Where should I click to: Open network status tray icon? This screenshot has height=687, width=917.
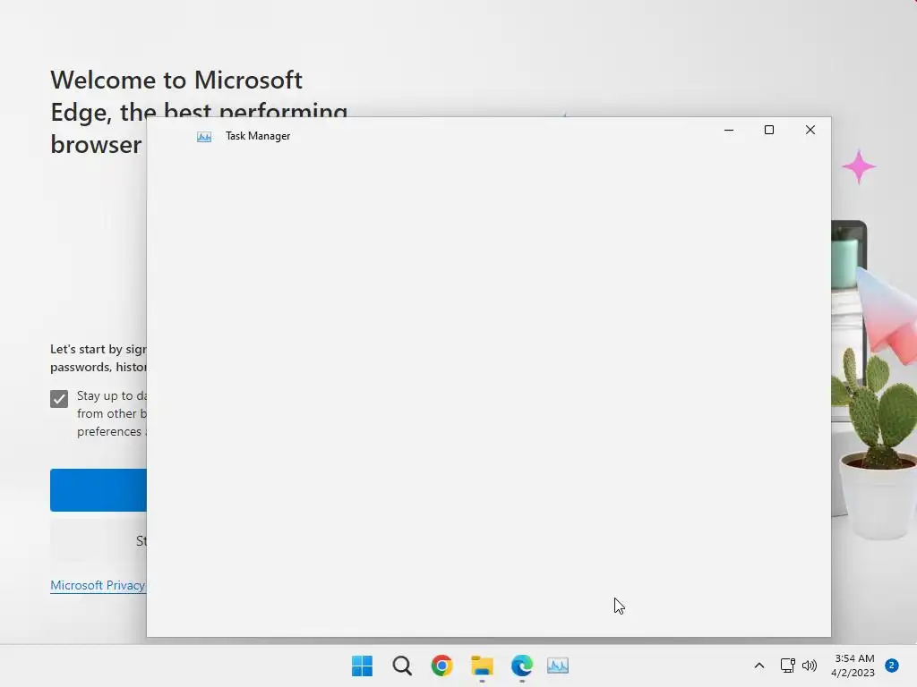pyautogui.click(x=788, y=666)
